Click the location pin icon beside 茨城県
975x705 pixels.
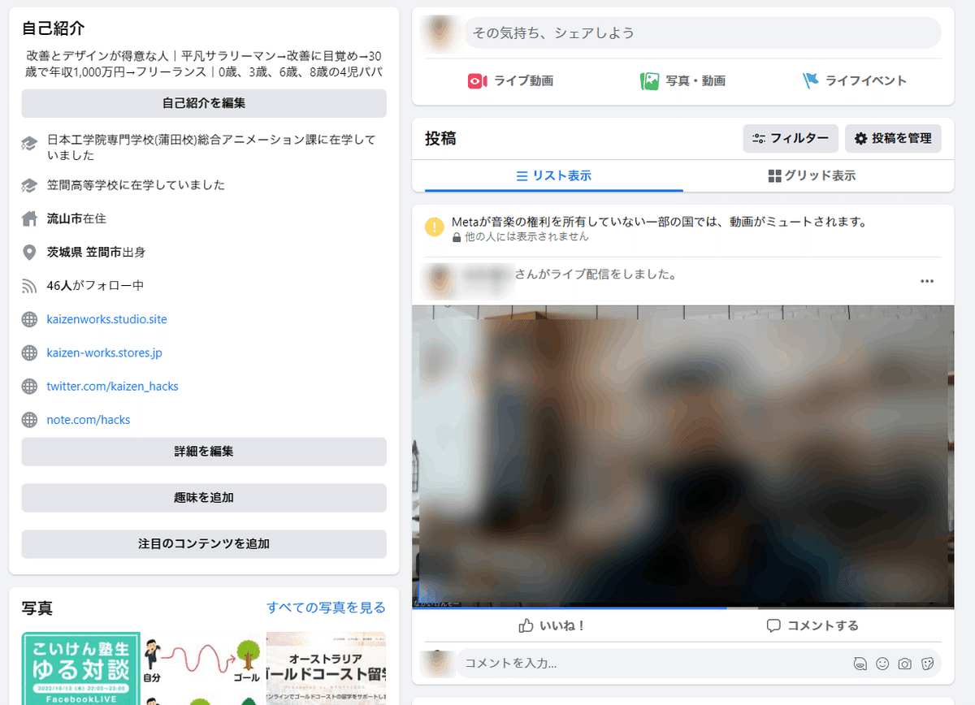tap(29, 253)
